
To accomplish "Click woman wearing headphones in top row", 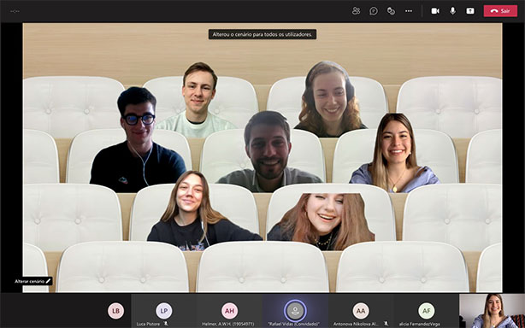I will tap(330, 99).
